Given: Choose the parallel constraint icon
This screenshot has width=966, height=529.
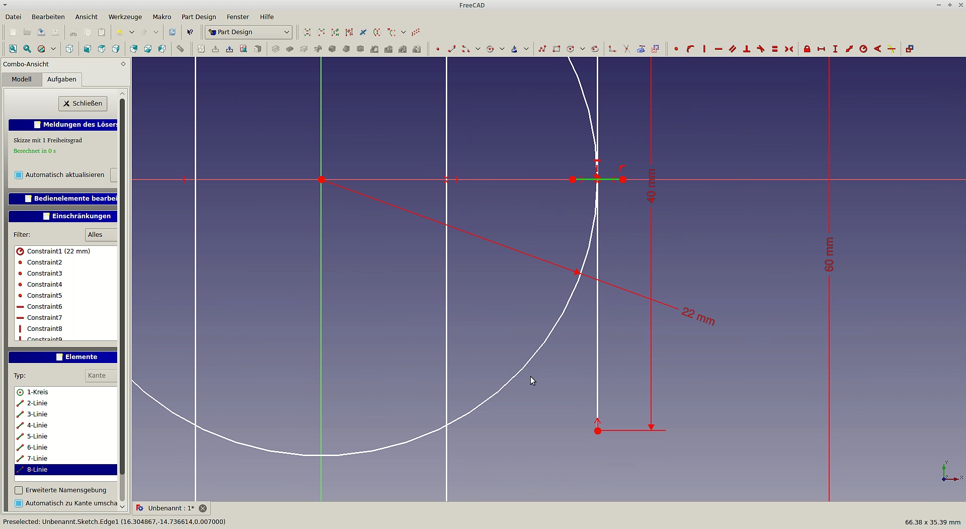Looking at the screenshot, I should [733, 49].
